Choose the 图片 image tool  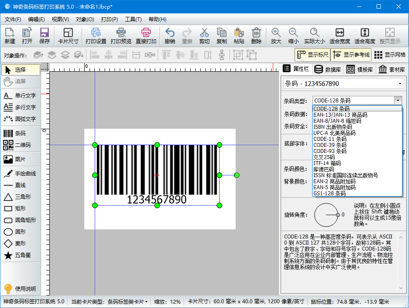click(x=21, y=159)
